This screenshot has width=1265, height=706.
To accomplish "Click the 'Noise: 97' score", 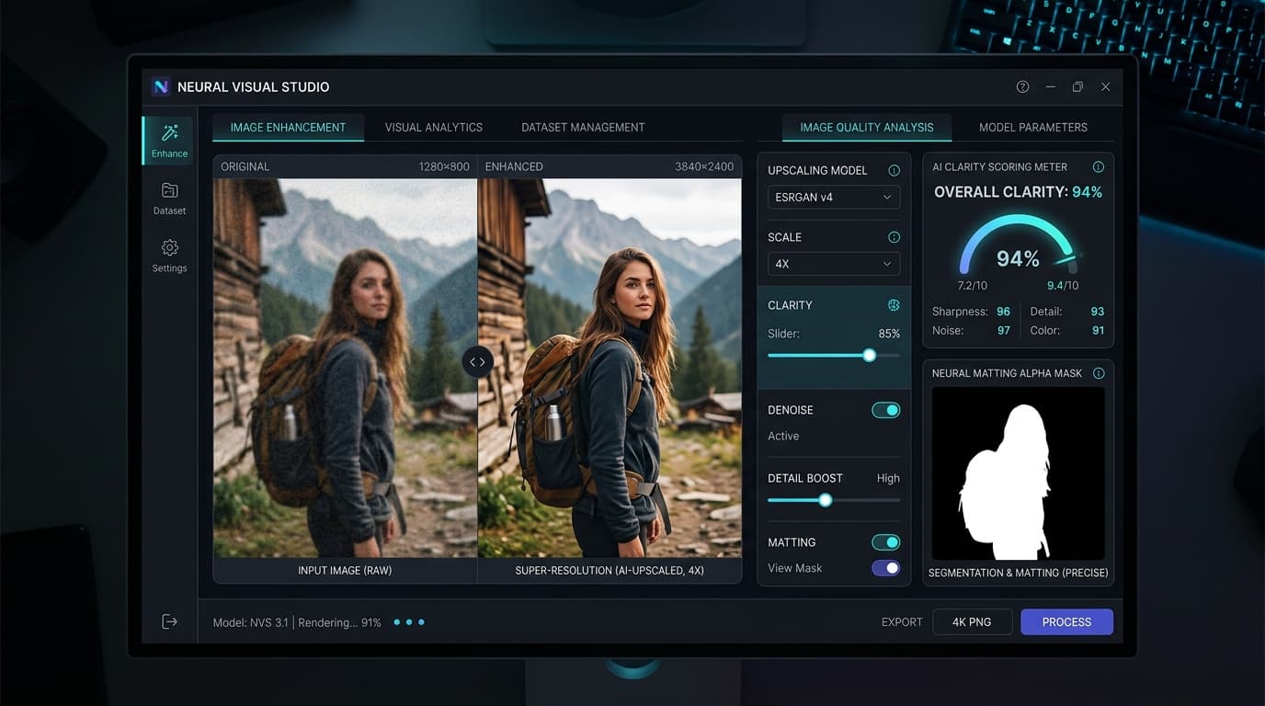I will (x=971, y=330).
